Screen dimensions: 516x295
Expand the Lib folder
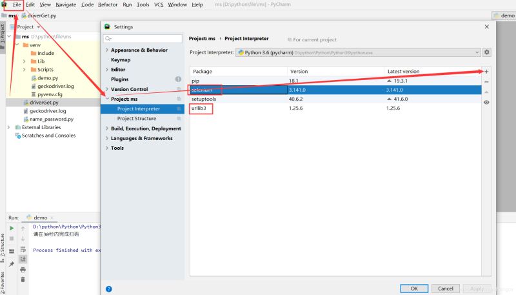[24, 61]
